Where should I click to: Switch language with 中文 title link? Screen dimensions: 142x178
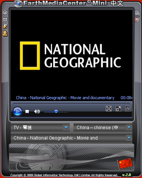point(117,3)
